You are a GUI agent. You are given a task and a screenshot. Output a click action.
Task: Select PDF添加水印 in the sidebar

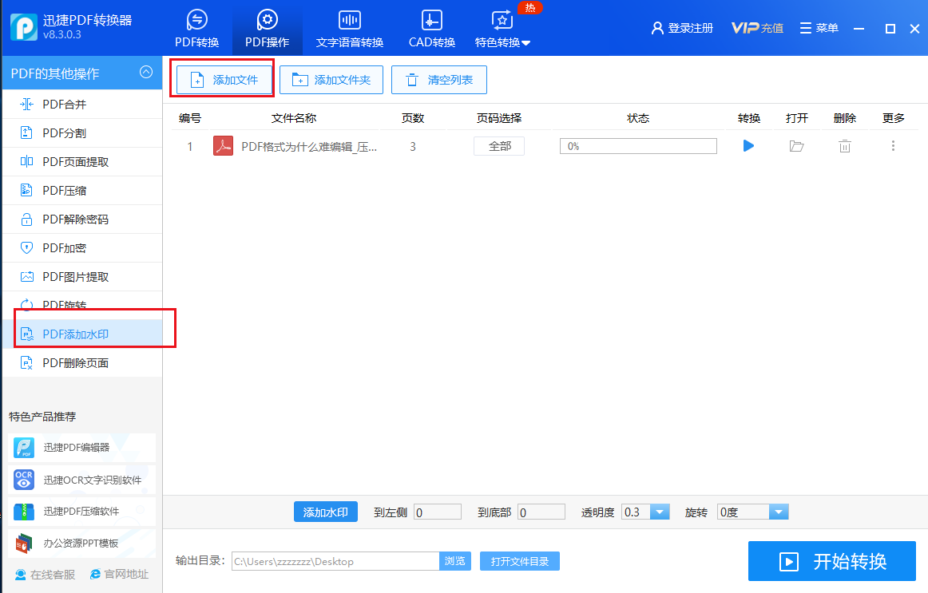(82, 334)
